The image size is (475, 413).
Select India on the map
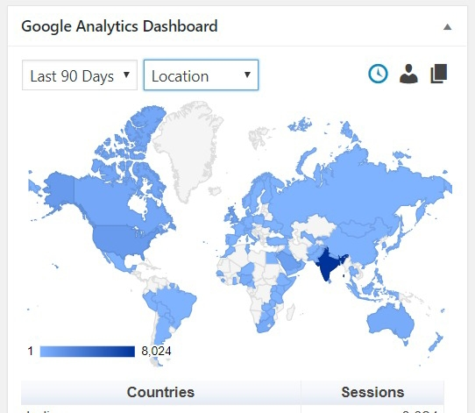[x=329, y=264]
